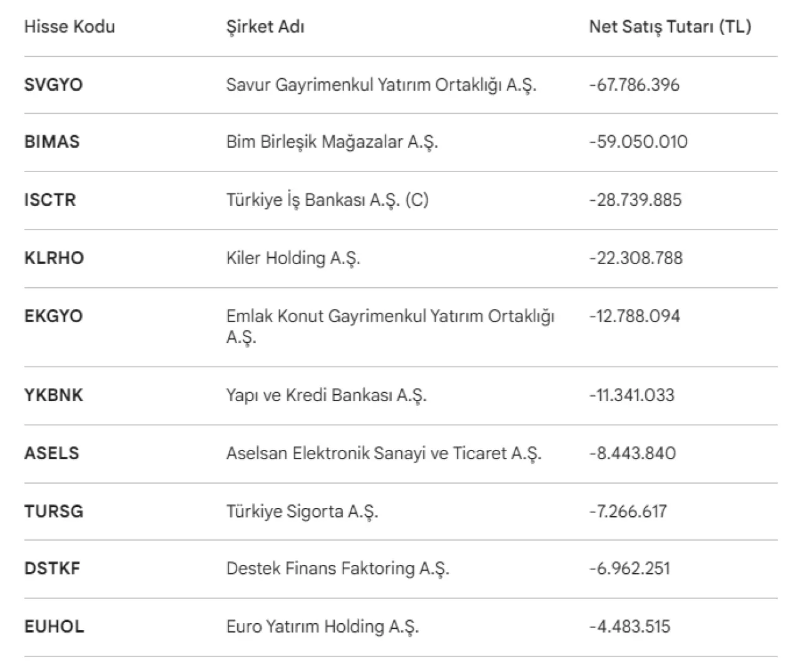Click Aselsan Elektronik Sanayi ve Ticaret name
The image size is (801, 672).
384,454
